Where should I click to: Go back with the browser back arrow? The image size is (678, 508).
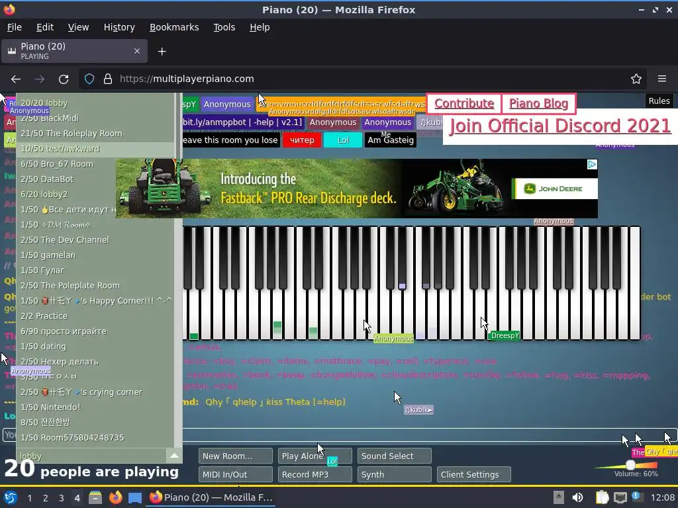[x=16, y=79]
